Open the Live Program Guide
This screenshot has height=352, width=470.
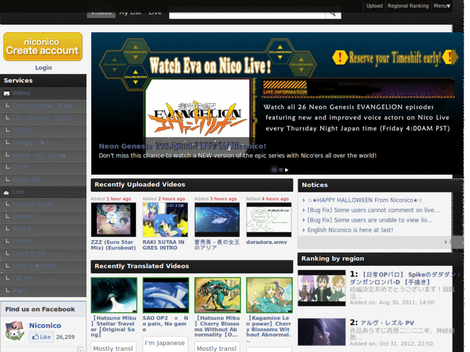(33, 204)
